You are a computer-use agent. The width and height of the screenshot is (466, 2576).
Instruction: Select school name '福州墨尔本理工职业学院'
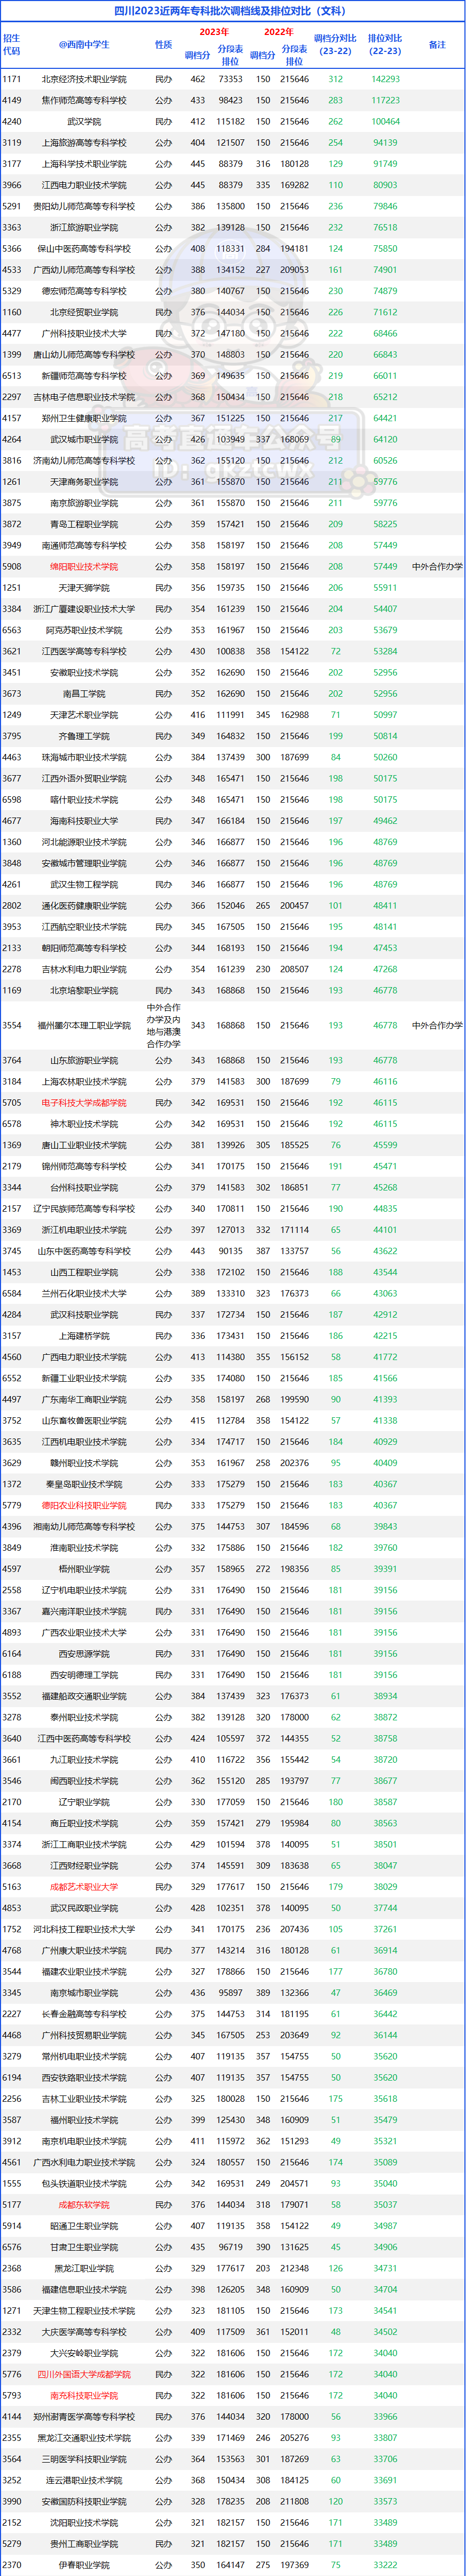point(84,1026)
